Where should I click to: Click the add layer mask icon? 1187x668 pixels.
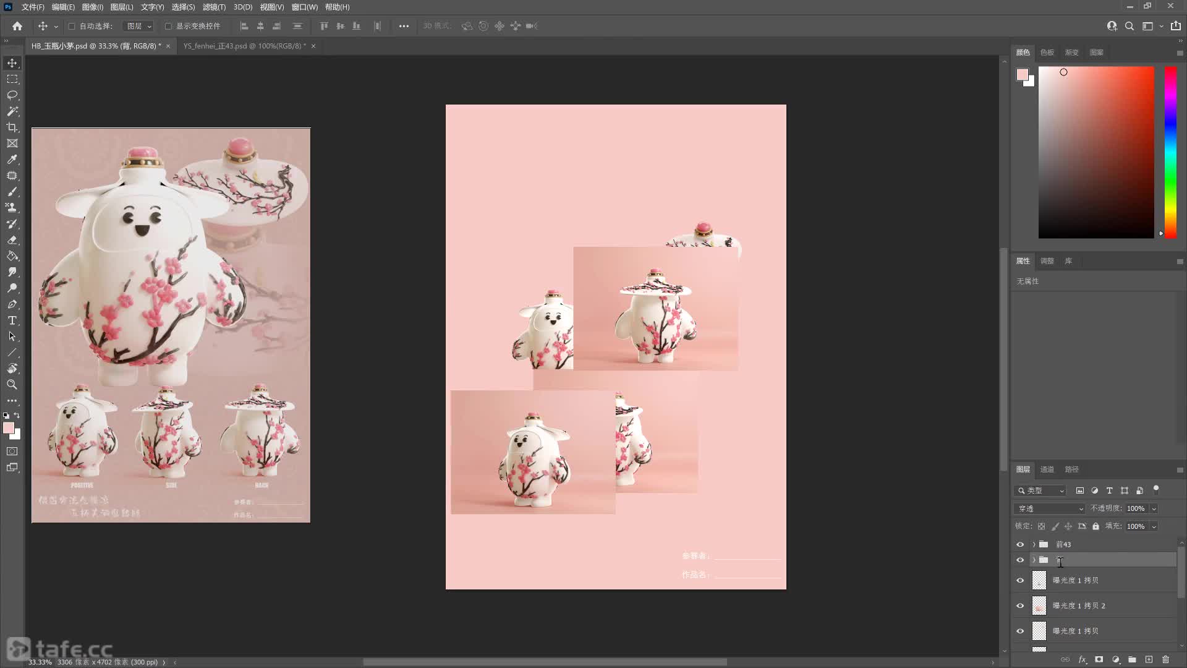point(1099,660)
